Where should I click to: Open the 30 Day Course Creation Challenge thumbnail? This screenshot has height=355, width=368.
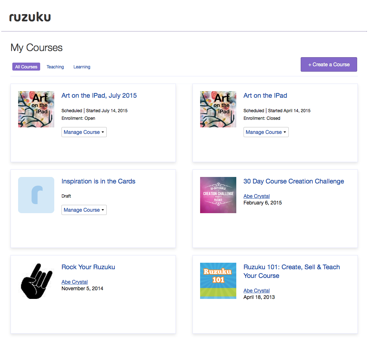(218, 195)
